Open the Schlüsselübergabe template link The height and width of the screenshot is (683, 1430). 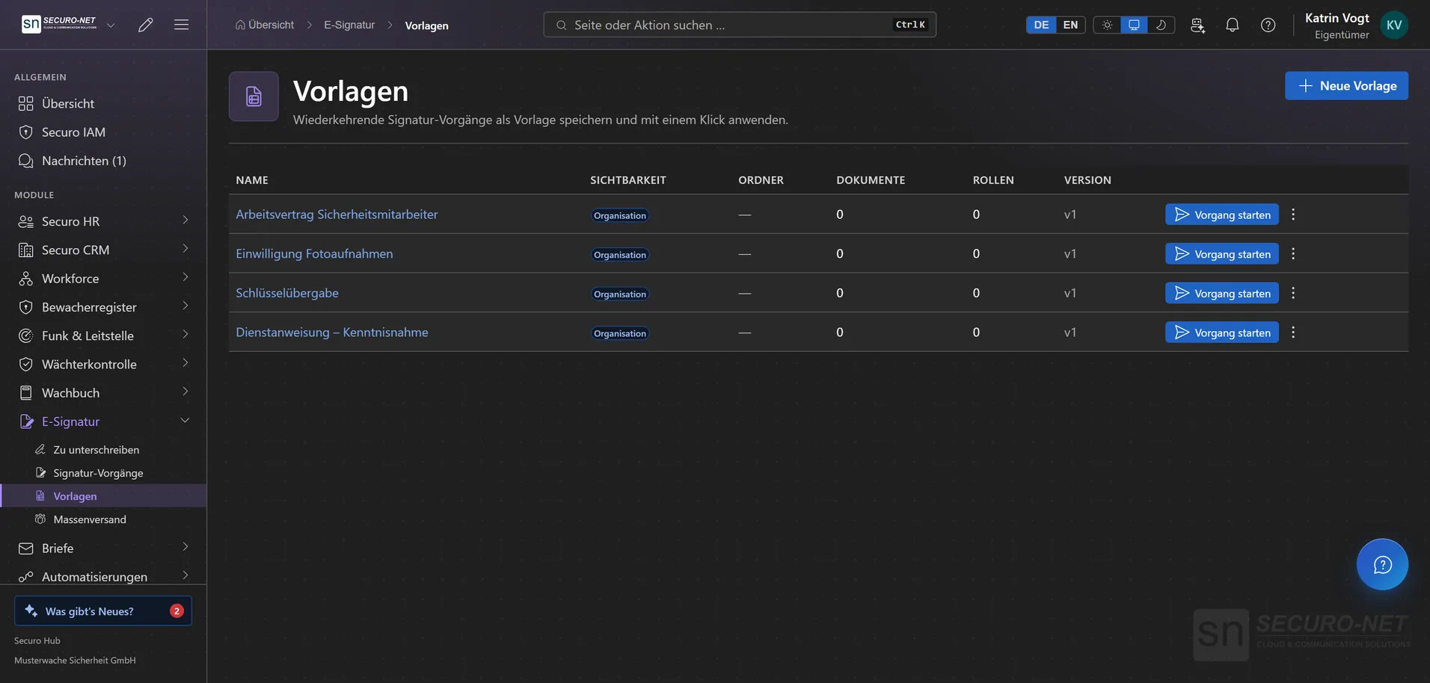pyautogui.click(x=287, y=293)
